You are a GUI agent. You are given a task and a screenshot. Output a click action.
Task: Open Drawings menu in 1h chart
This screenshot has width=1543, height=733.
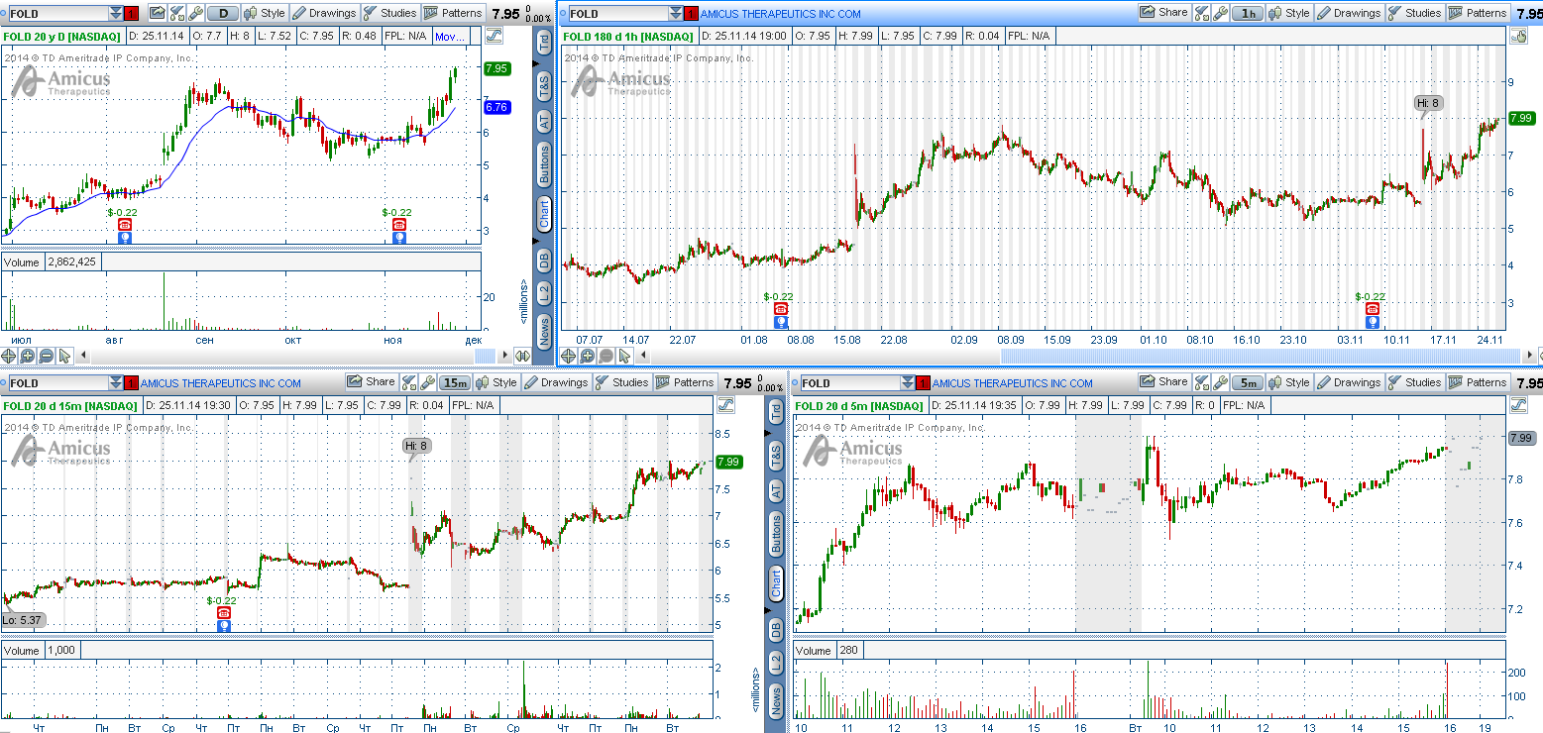(x=1347, y=13)
